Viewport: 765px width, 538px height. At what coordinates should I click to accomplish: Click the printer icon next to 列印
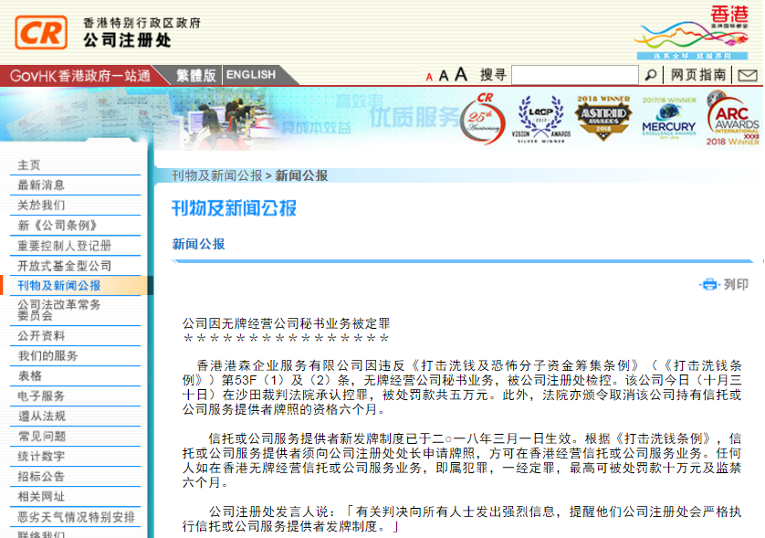click(709, 284)
